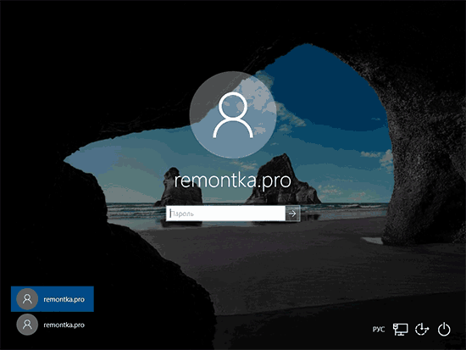Click the large user avatar picture
The height and width of the screenshot is (350, 466).
(233, 114)
